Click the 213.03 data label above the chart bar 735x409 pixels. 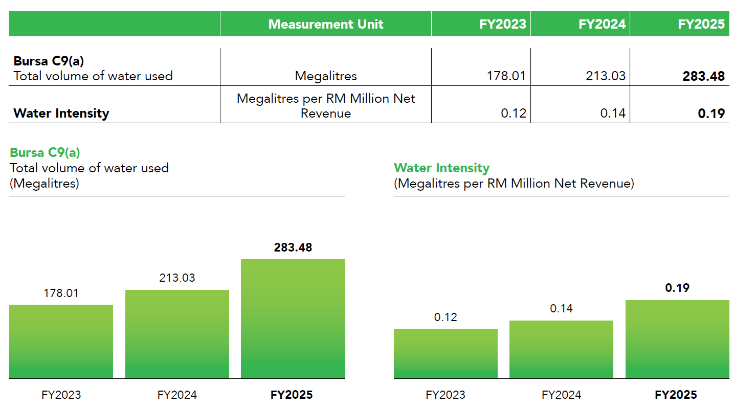point(177,278)
